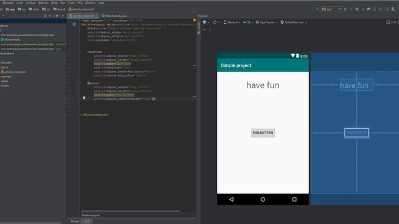Open the Build menu

pos(54,2)
